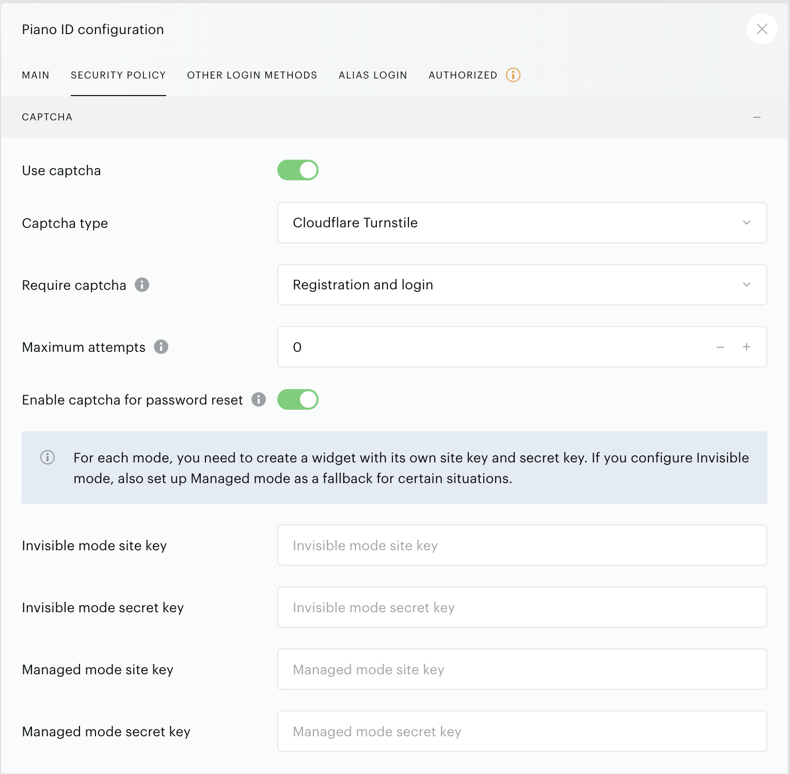Open the Require captcha dropdown
This screenshot has width=790, height=774.
(x=522, y=285)
